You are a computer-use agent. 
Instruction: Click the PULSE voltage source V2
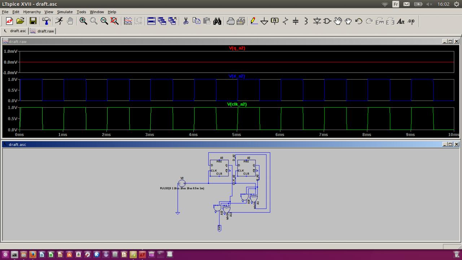pyautogui.click(x=182, y=183)
